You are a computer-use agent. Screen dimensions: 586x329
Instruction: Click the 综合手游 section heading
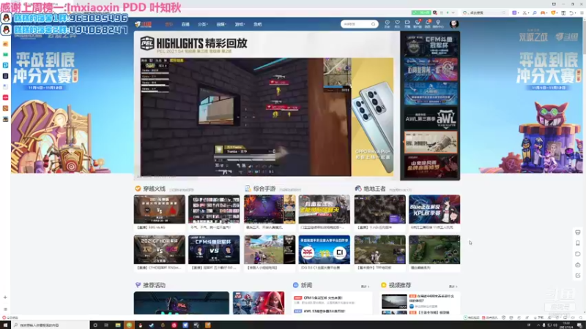[264, 189]
